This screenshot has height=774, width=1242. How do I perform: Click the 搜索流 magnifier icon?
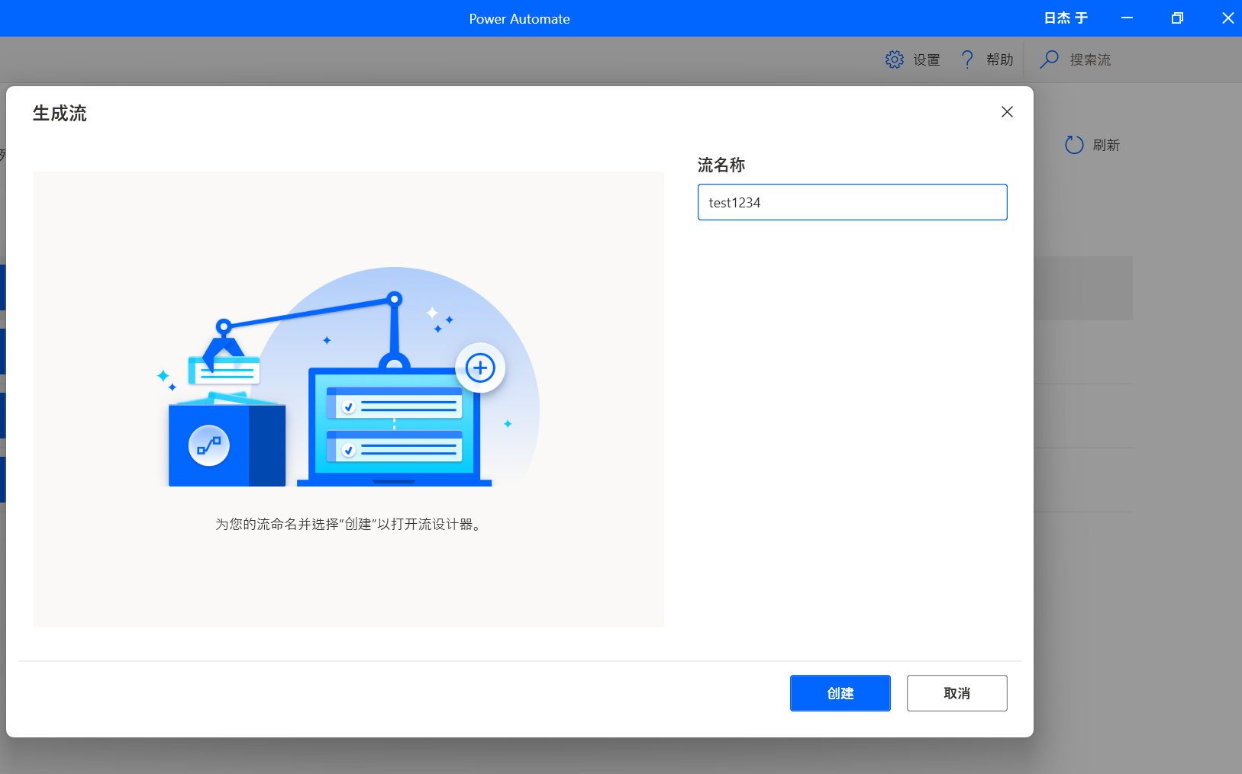[x=1050, y=59]
